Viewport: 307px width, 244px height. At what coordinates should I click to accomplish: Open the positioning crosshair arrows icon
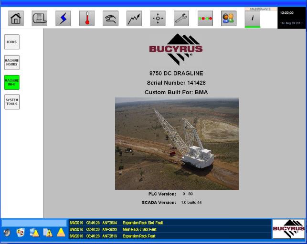[158, 19]
